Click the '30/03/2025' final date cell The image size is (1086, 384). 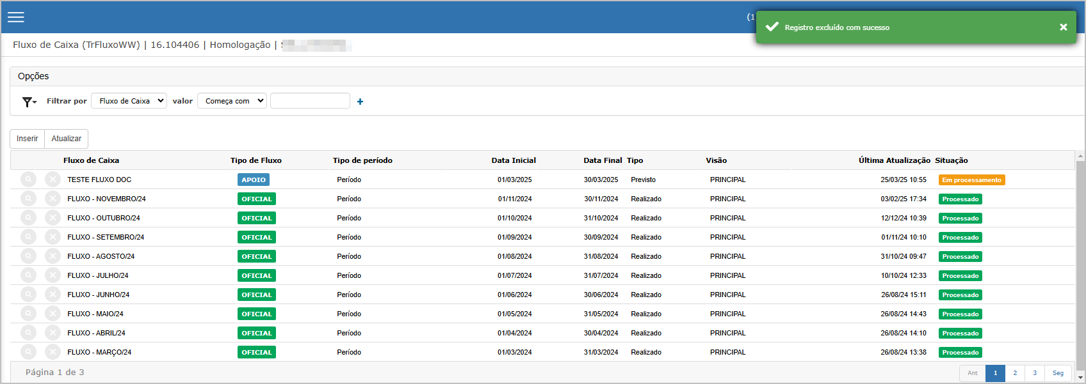click(x=601, y=180)
